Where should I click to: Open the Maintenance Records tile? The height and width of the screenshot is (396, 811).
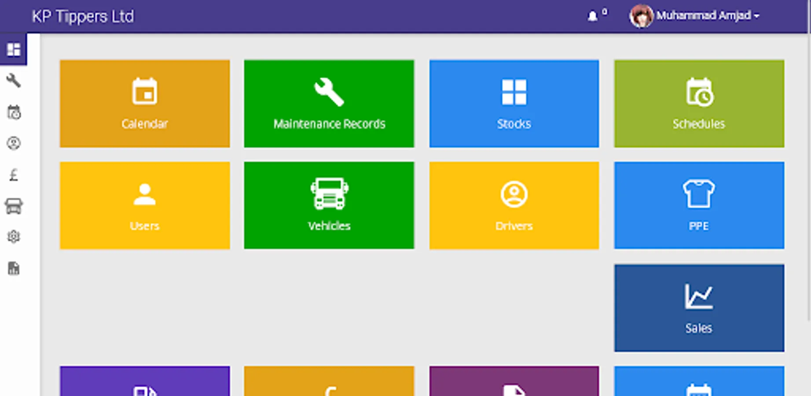(329, 103)
